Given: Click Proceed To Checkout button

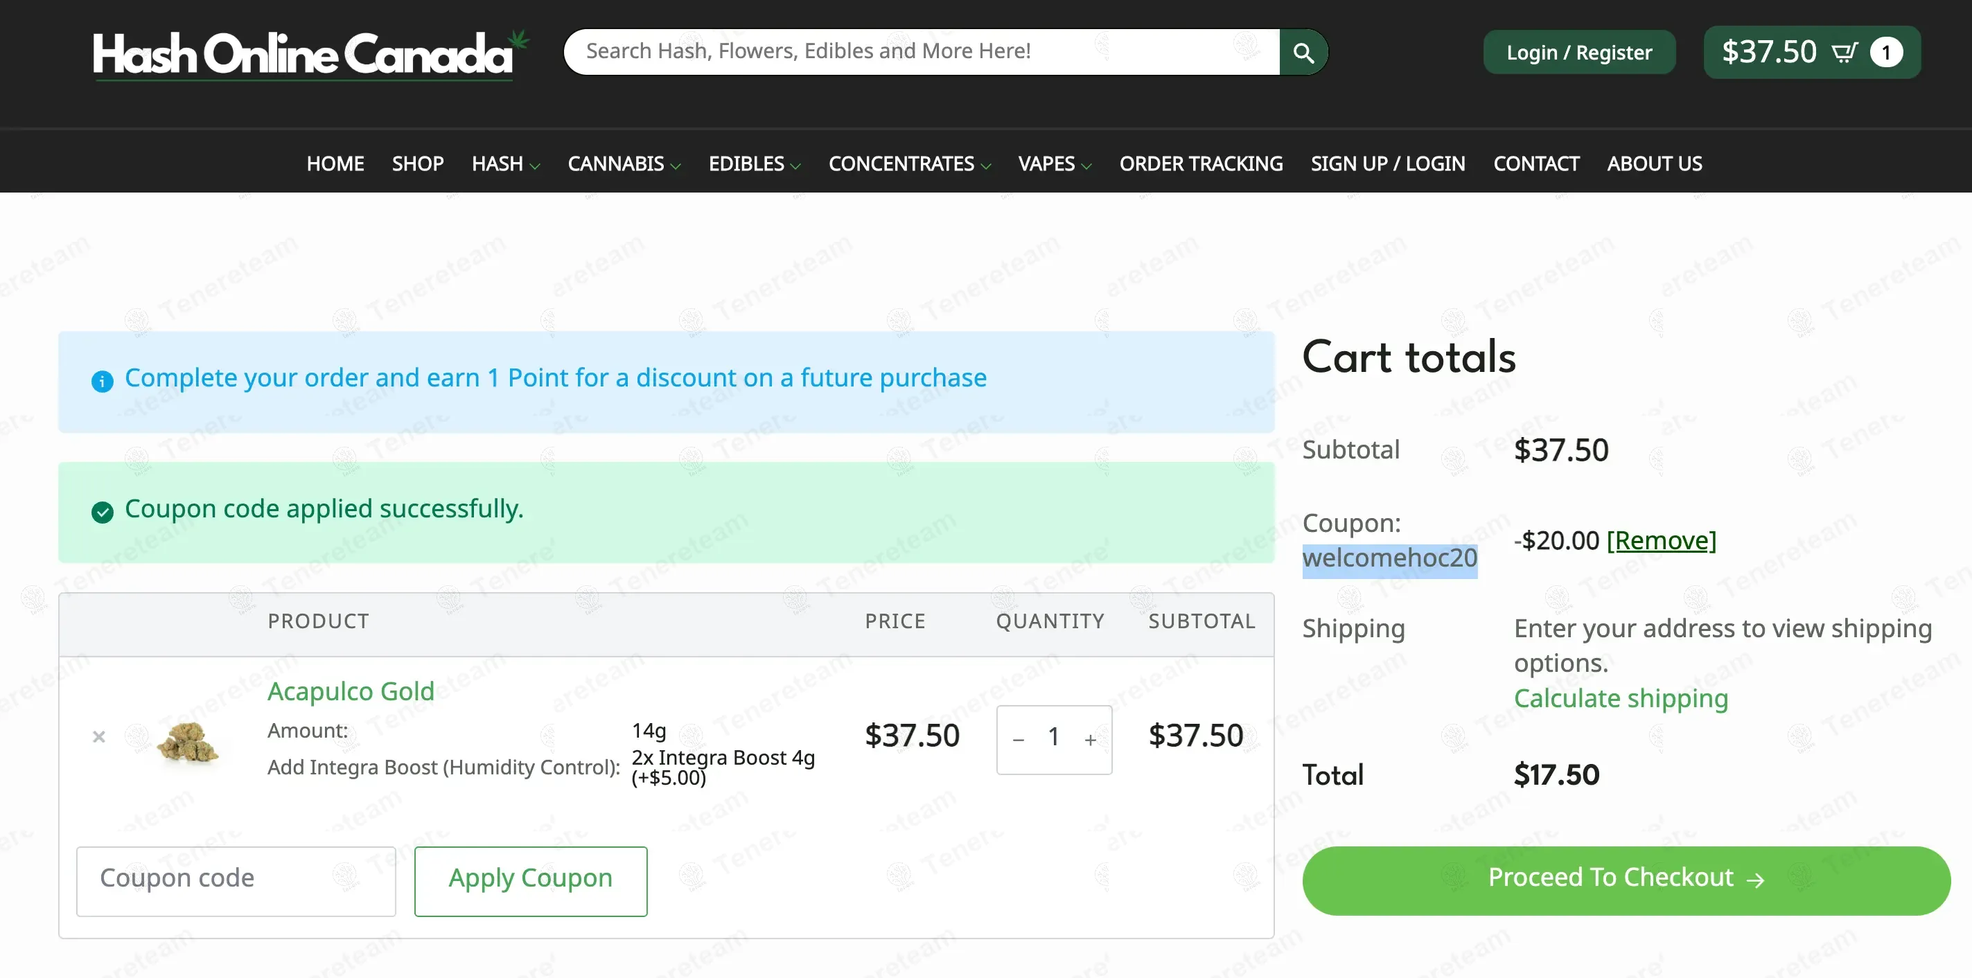Looking at the screenshot, I should click(1626, 880).
